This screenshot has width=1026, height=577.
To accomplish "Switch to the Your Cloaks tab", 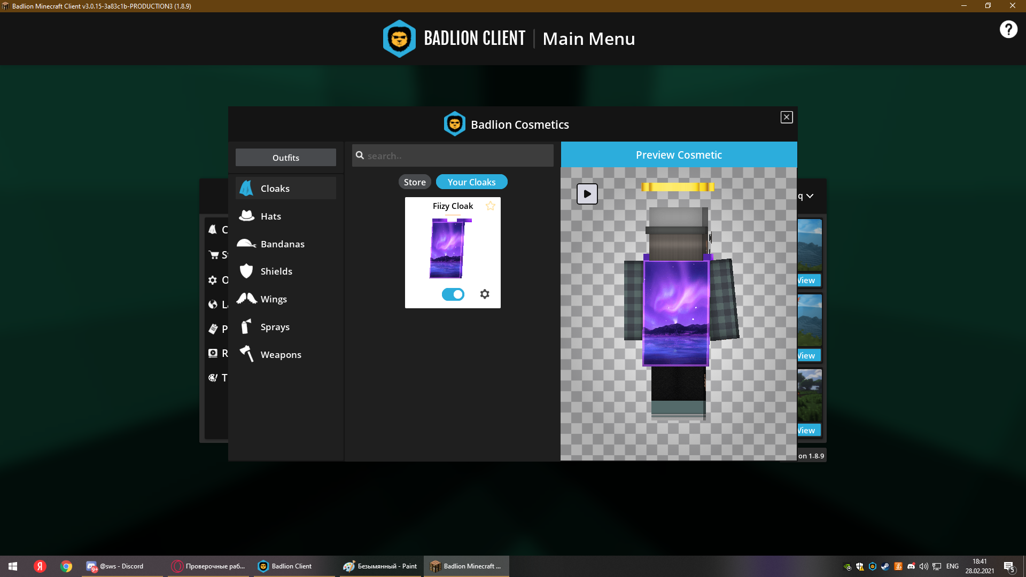I will tap(472, 182).
